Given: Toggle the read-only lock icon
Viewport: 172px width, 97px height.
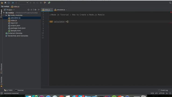Looking at the screenshot, I should point(167,93).
